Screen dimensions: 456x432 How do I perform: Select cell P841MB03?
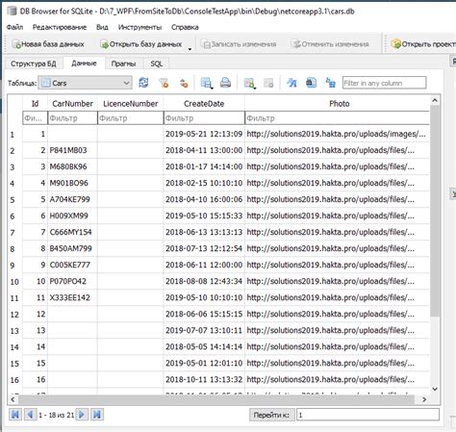coord(72,150)
